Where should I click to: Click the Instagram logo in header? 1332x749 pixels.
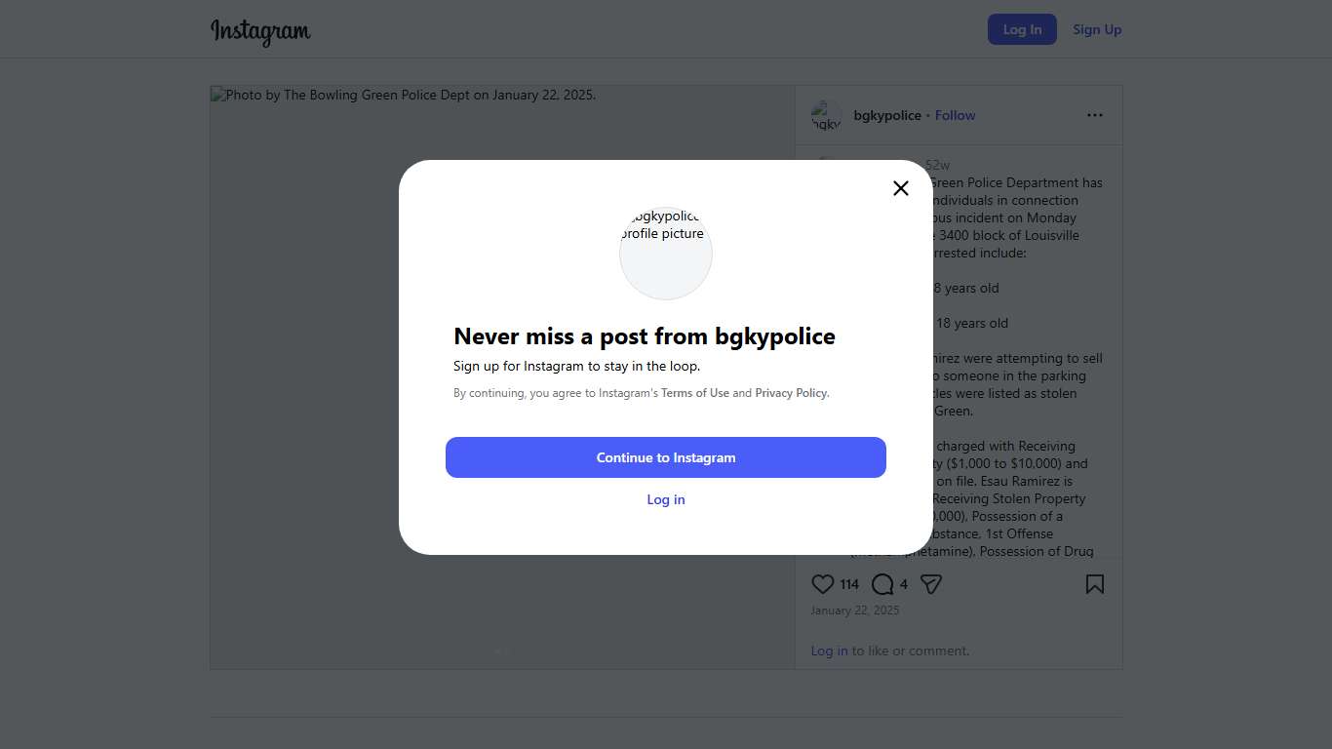(260, 31)
